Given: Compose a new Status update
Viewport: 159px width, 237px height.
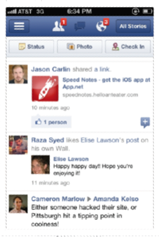Looking at the screenshot, I should [31, 46].
